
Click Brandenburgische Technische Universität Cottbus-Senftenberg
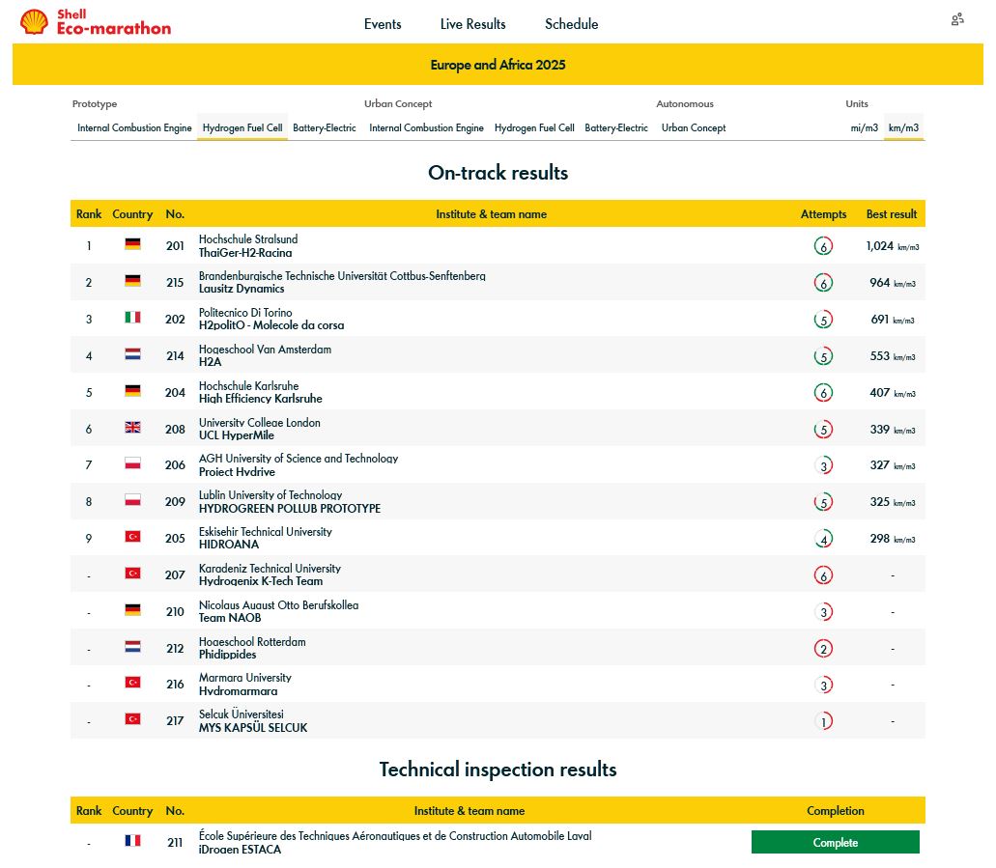tap(342, 275)
